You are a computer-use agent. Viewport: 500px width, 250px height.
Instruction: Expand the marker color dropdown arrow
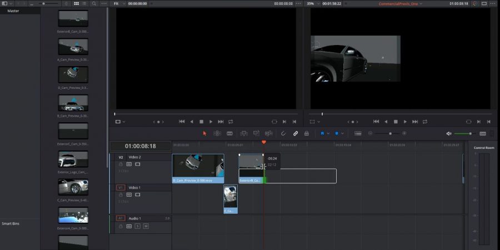pos(343,133)
